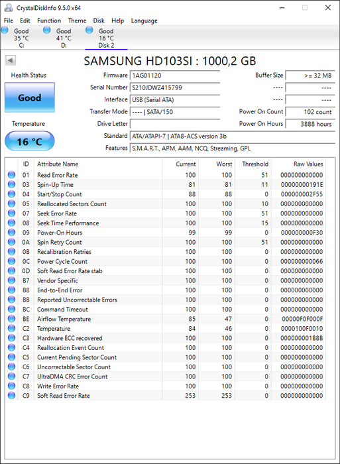Open the Edit menu

tap(25, 21)
